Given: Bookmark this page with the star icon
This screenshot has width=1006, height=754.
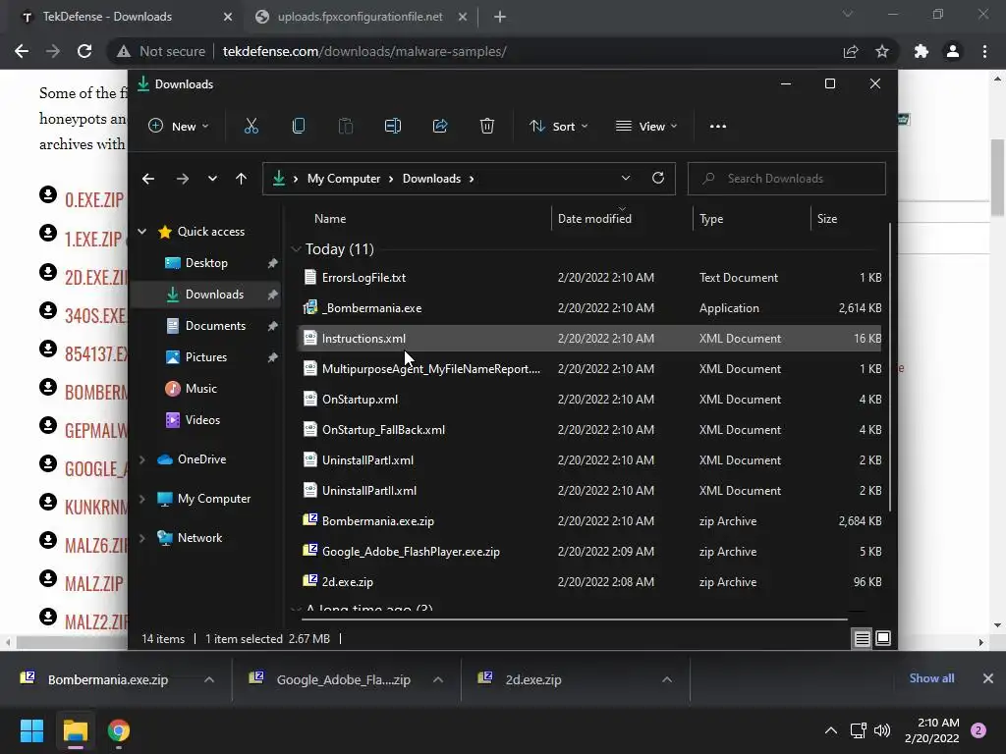Looking at the screenshot, I should click(882, 51).
